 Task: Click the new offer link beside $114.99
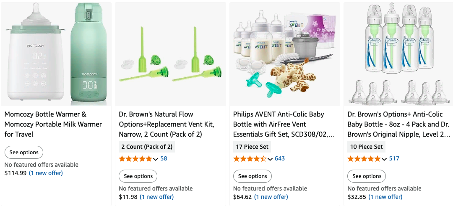(46, 173)
